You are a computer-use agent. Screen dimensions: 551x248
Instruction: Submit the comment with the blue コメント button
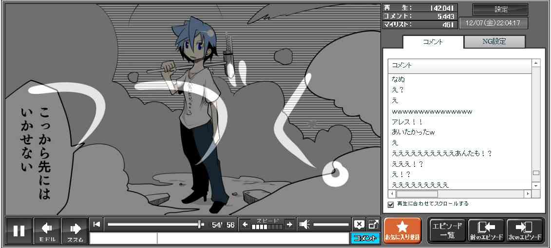(365, 238)
